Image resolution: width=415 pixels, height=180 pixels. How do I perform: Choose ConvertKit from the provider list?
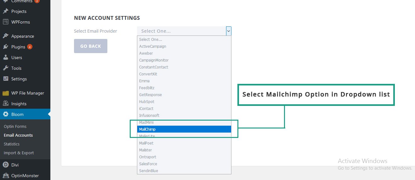[184, 74]
